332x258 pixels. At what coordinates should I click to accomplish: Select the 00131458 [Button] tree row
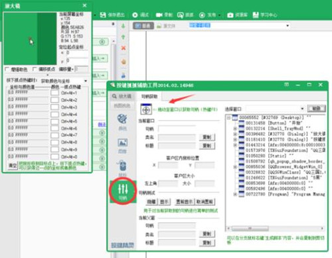coord(274,123)
